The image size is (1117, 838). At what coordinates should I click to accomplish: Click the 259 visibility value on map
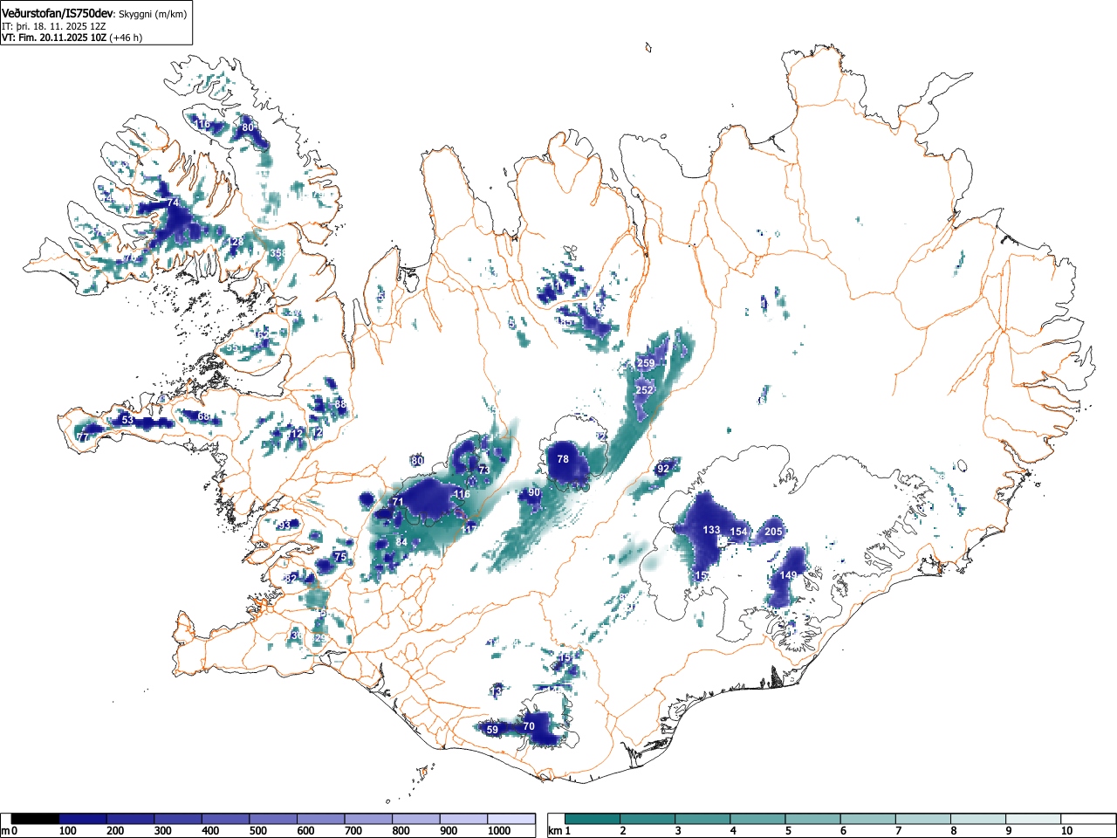646,363
